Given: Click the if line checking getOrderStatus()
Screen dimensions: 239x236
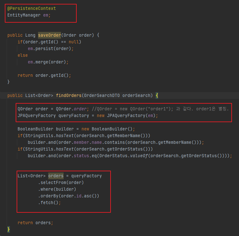Looking at the screenshot, I should point(85,149).
